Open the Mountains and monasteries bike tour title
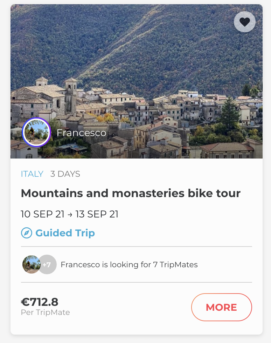 click(x=131, y=193)
